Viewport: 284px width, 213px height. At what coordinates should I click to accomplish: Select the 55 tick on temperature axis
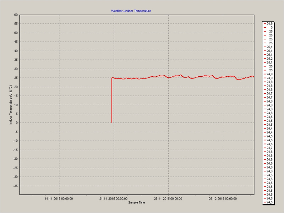tap(16, 24)
